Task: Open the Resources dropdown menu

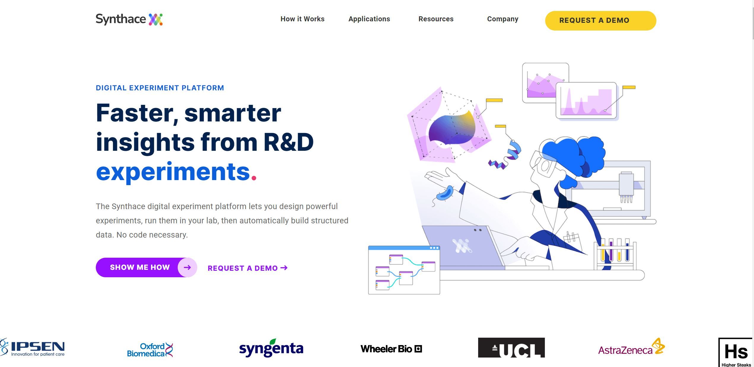Action: tap(436, 19)
